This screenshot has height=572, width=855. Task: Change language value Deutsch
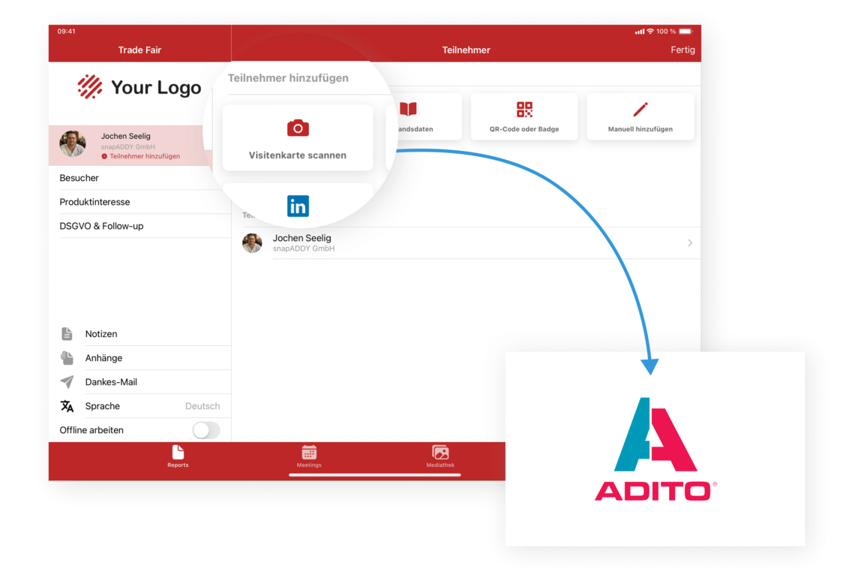(x=202, y=406)
